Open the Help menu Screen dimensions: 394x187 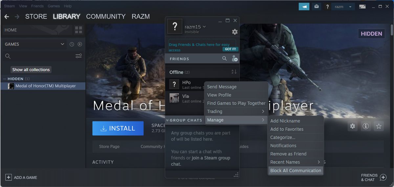click(x=68, y=6)
